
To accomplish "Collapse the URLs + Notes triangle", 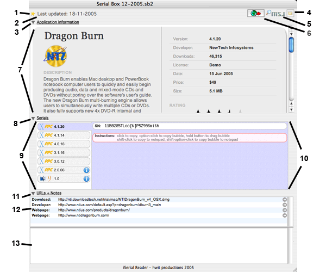I will pyautogui.click(x=33, y=193).
